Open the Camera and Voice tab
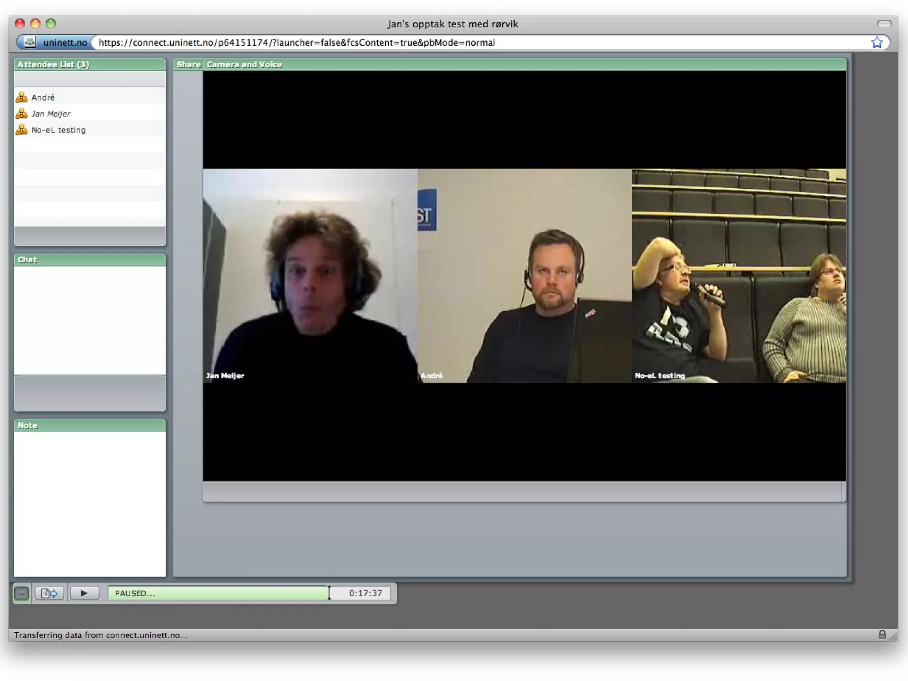Screen dimensions: 908x681 click(x=244, y=65)
